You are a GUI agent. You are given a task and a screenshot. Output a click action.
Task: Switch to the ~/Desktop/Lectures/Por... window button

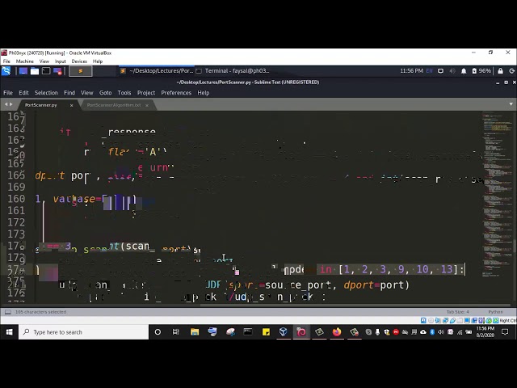pyautogui.click(x=157, y=71)
